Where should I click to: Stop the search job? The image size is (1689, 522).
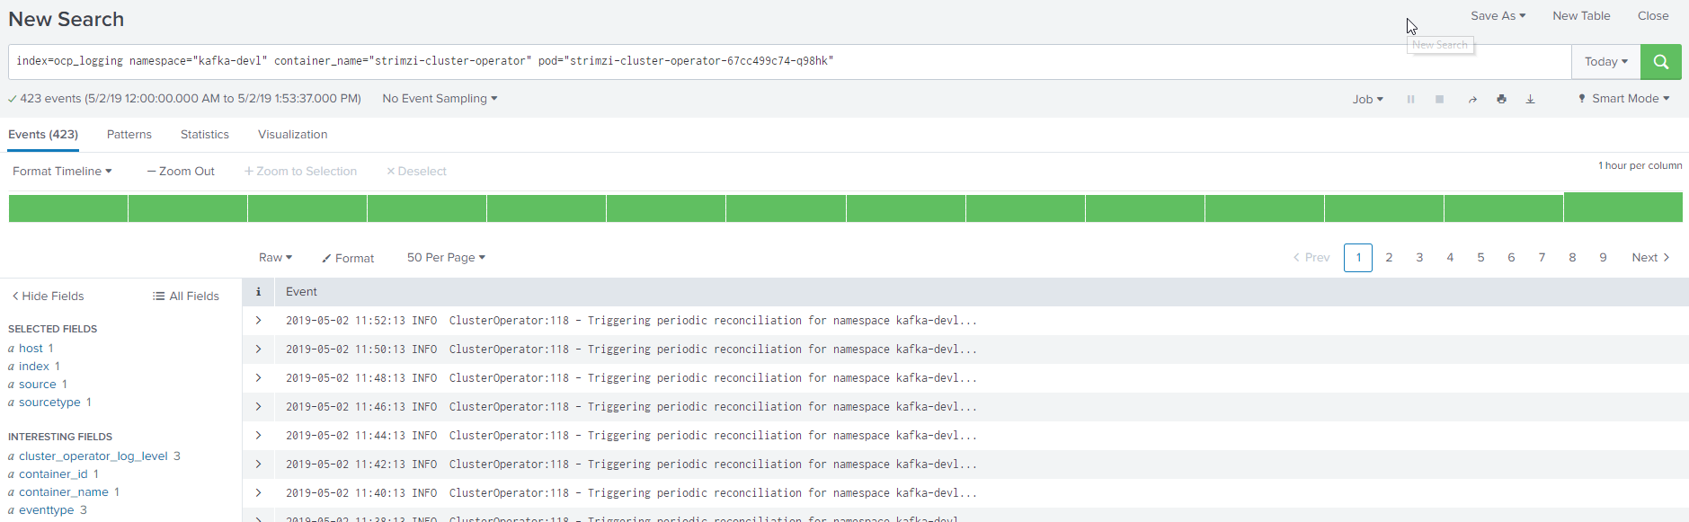[x=1439, y=99]
